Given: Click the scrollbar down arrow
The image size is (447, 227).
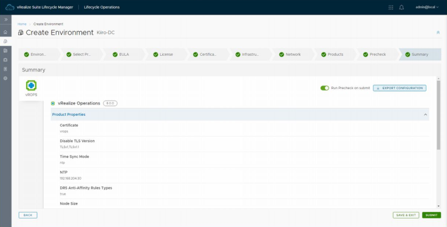Looking at the screenshot, I should pos(438,206).
